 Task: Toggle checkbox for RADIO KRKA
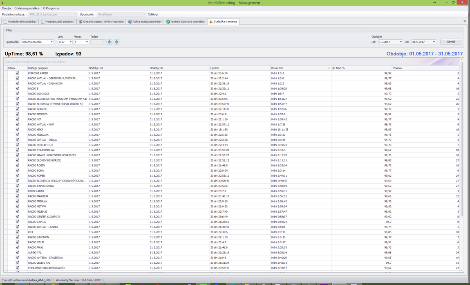tap(18, 130)
